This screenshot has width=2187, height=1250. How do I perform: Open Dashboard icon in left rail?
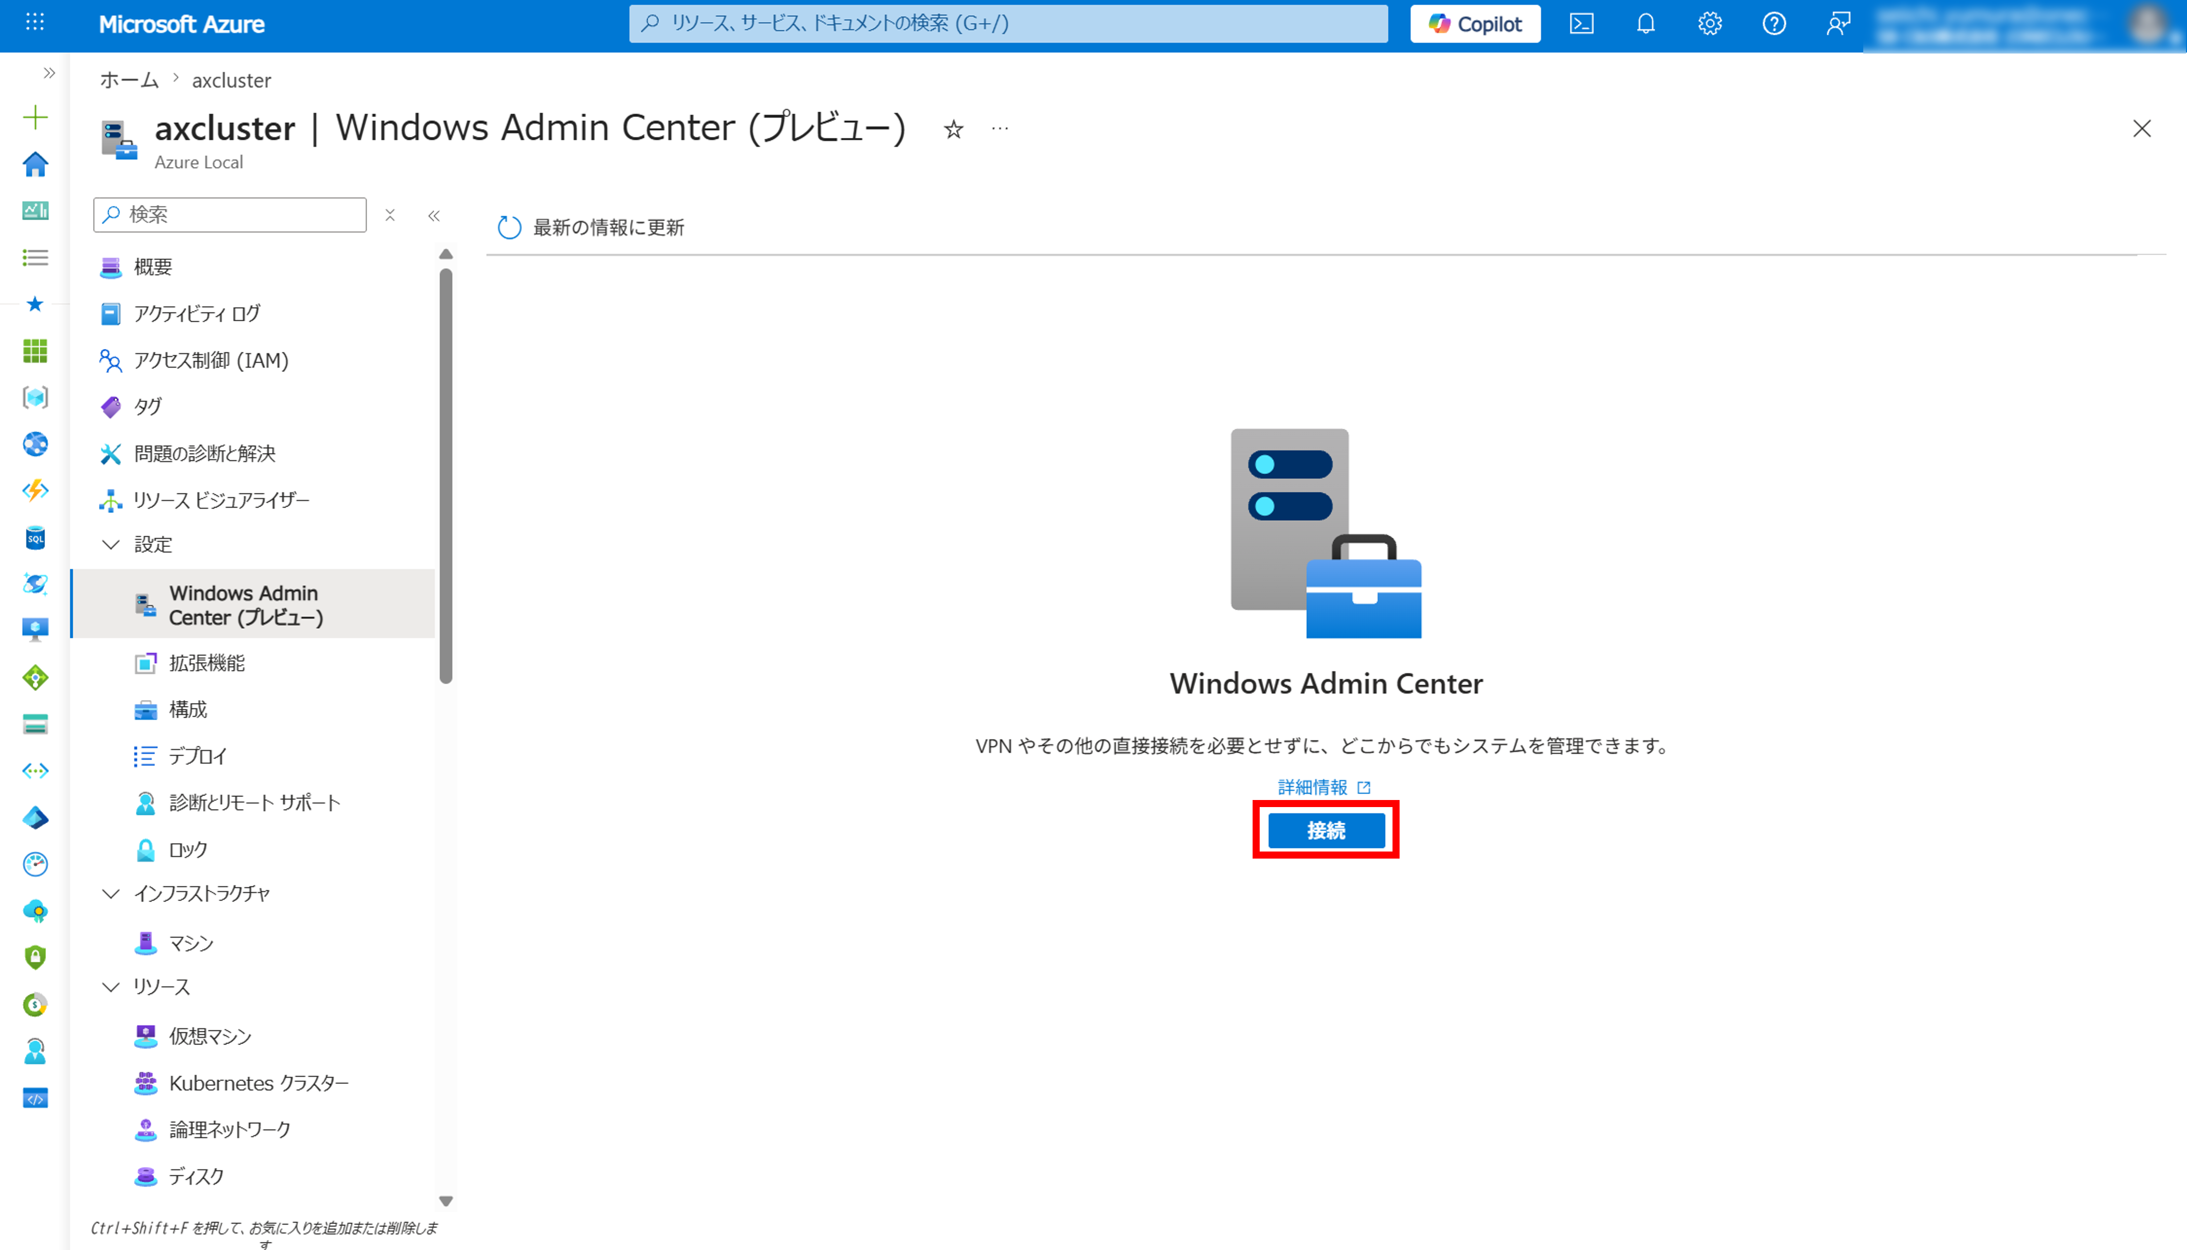tap(35, 210)
